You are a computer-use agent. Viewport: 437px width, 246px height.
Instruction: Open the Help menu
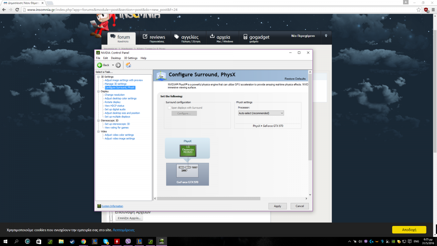point(143,58)
